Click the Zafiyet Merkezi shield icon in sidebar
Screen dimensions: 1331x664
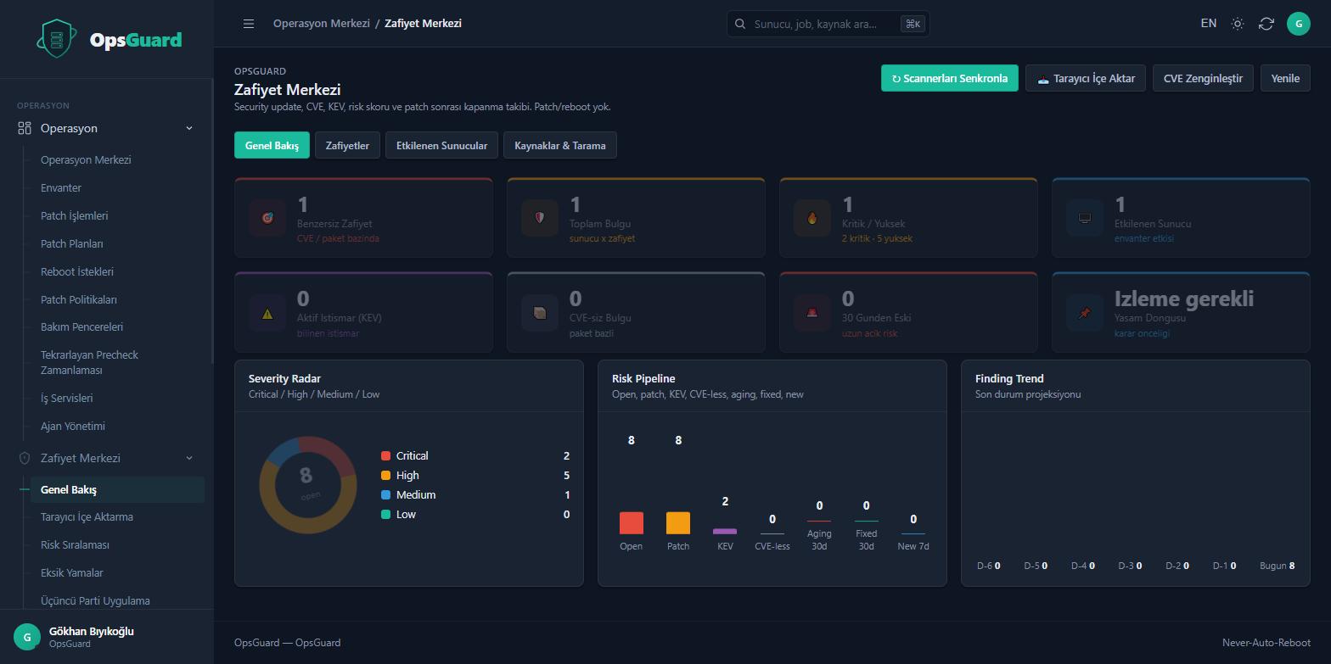(x=25, y=458)
